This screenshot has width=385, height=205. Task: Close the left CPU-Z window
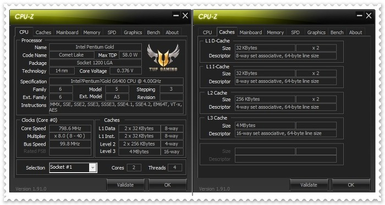tap(185, 15)
